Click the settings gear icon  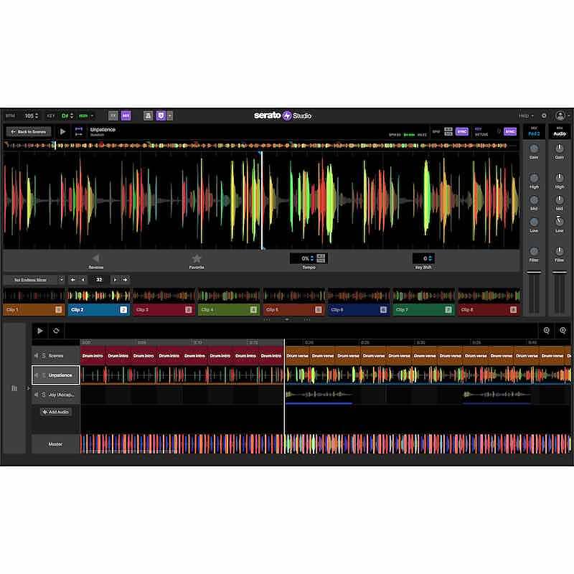point(544,115)
